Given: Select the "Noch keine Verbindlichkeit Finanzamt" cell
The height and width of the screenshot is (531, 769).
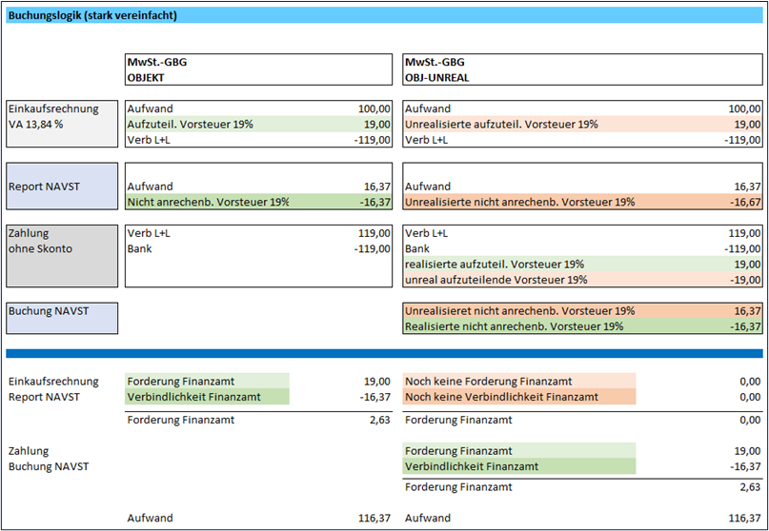Looking at the screenshot, I should [x=519, y=396].
